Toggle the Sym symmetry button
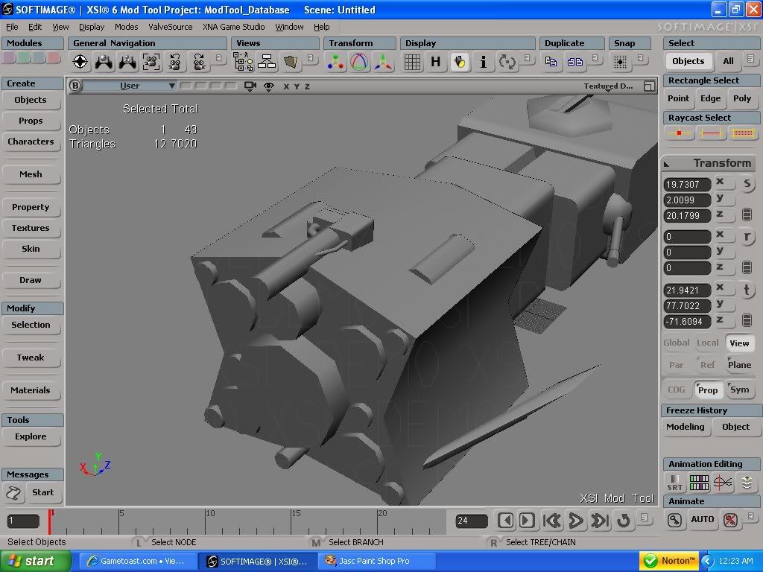Screen dimensions: 763x572 pos(739,390)
